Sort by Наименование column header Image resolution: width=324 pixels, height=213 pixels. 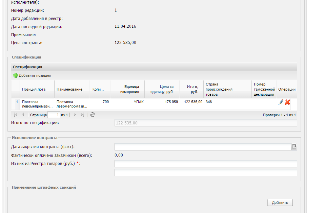pyautogui.click(x=69, y=89)
